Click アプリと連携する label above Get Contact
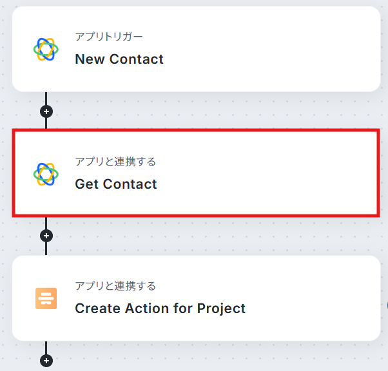Image resolution: width=388 pixels, height=371 pixels. tap(115, 162)
